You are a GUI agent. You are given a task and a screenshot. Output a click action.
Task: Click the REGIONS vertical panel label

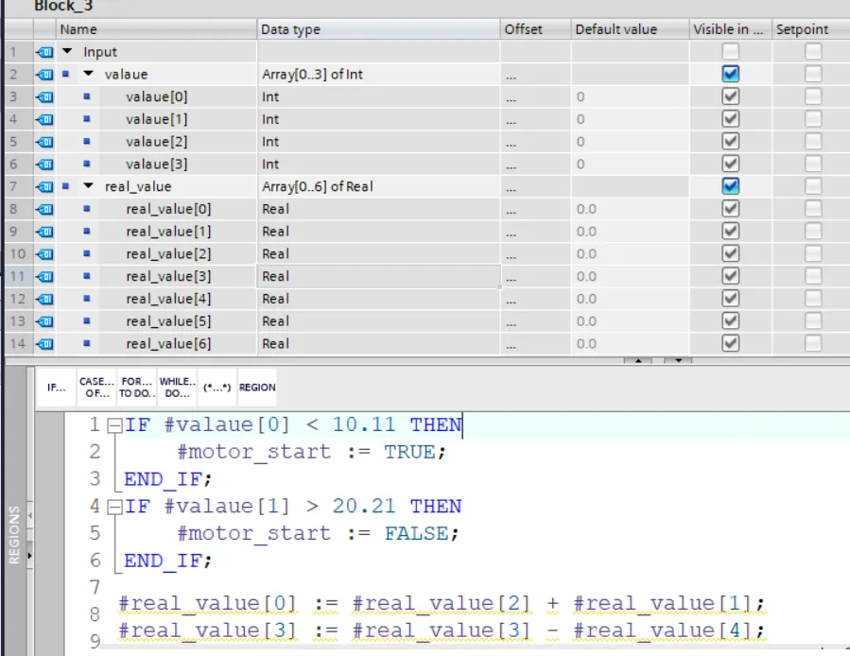pos(14,535)
